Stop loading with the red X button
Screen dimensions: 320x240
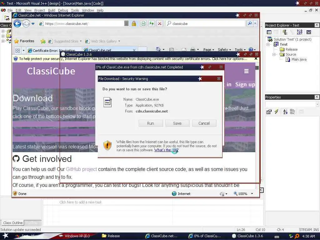160,24
